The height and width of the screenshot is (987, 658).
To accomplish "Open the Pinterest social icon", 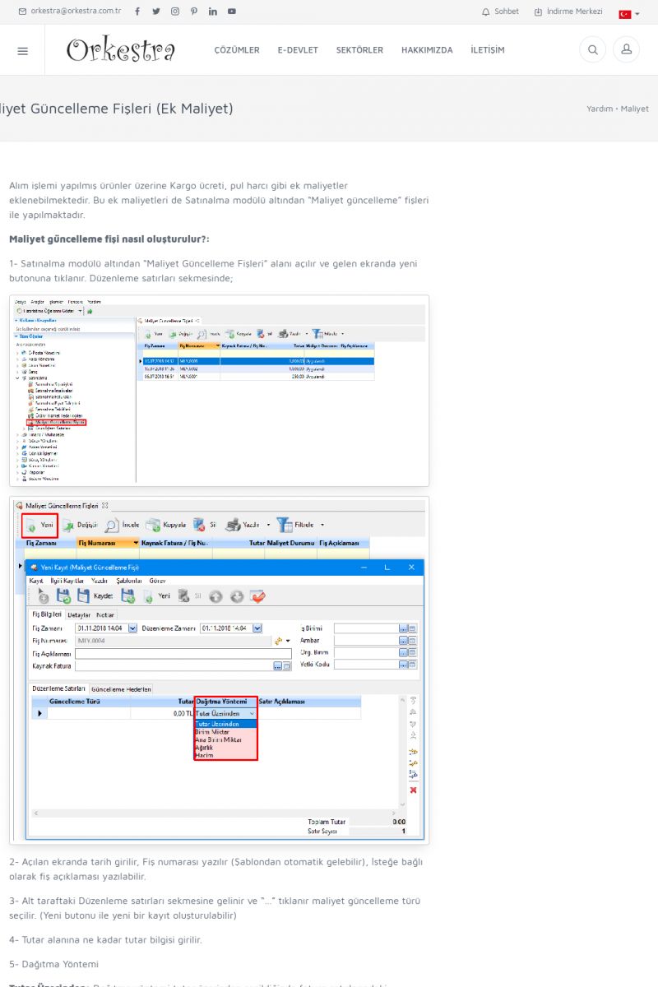I will pyautogui.click(x=194, y=12).
